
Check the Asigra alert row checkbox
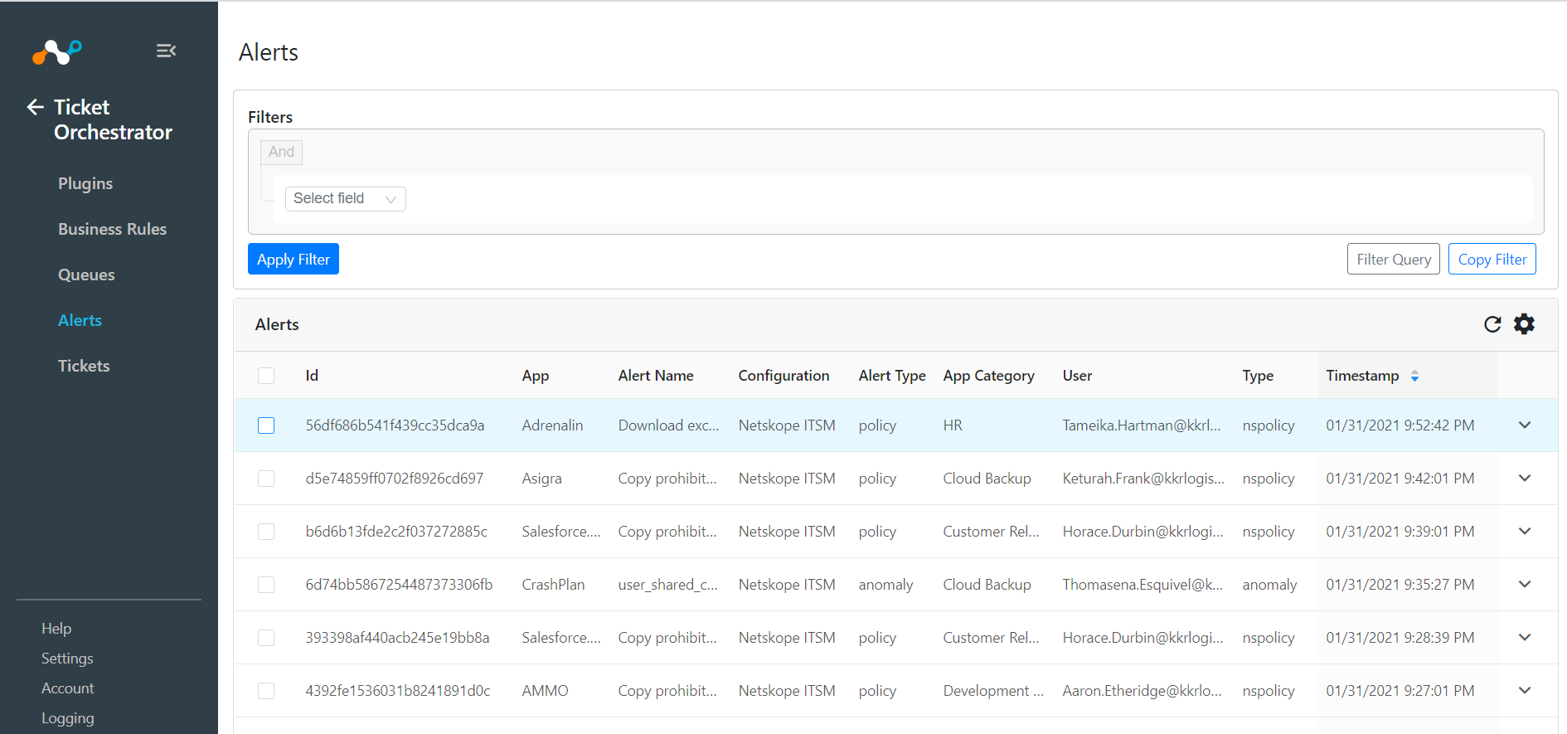point(266,479)
